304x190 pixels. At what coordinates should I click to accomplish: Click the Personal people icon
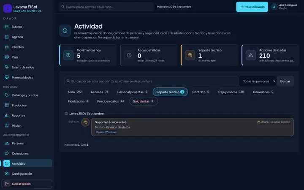[7, 143]
